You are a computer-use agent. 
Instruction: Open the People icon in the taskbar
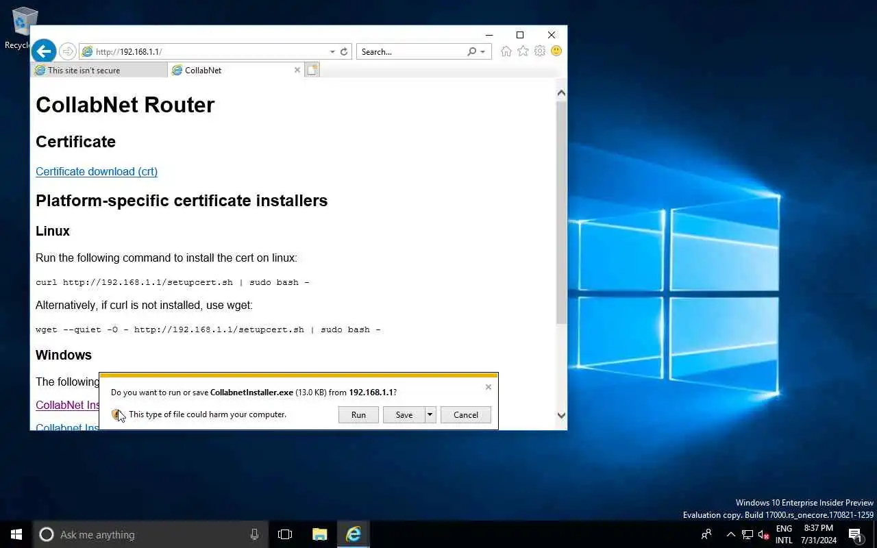706,534
